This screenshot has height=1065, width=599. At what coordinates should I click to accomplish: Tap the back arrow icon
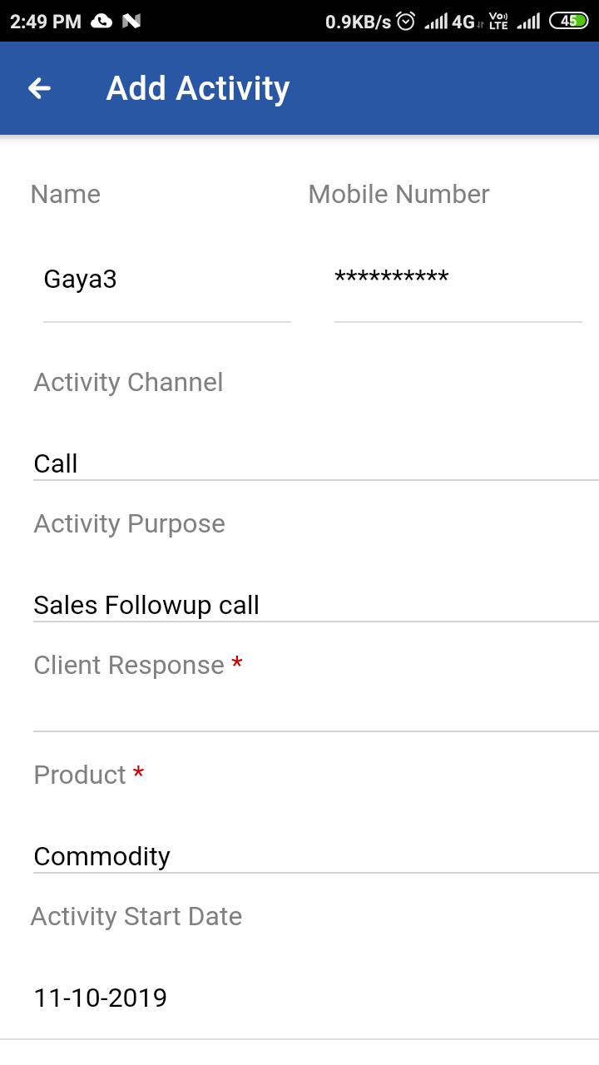tap(39, 88)
